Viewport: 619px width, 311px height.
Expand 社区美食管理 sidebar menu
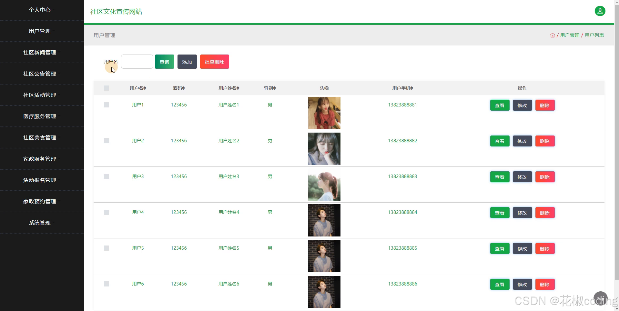point(42,137)
